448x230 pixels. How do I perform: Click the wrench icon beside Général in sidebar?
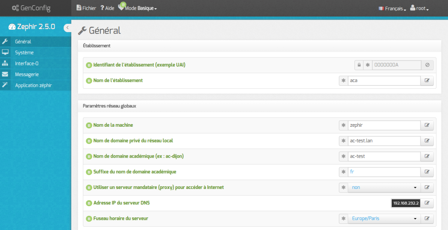point(5,41)
